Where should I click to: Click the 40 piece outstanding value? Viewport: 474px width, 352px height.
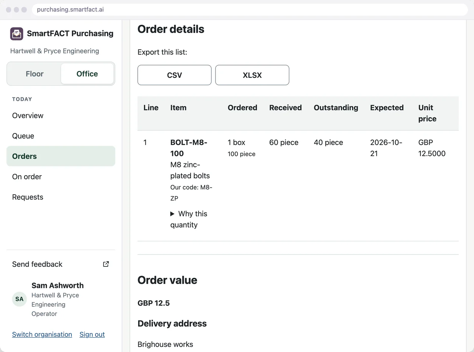(328, 143)
